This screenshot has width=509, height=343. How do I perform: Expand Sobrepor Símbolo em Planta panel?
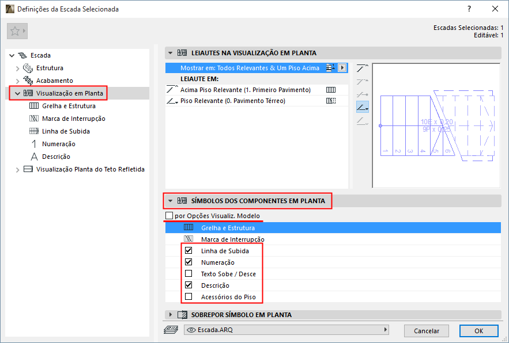171,314
